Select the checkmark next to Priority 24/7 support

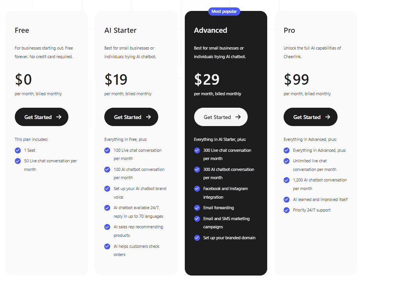click(x=286, y=210)
